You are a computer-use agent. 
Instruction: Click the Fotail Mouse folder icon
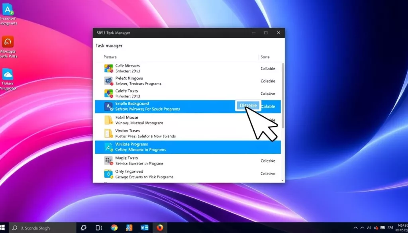108,120
